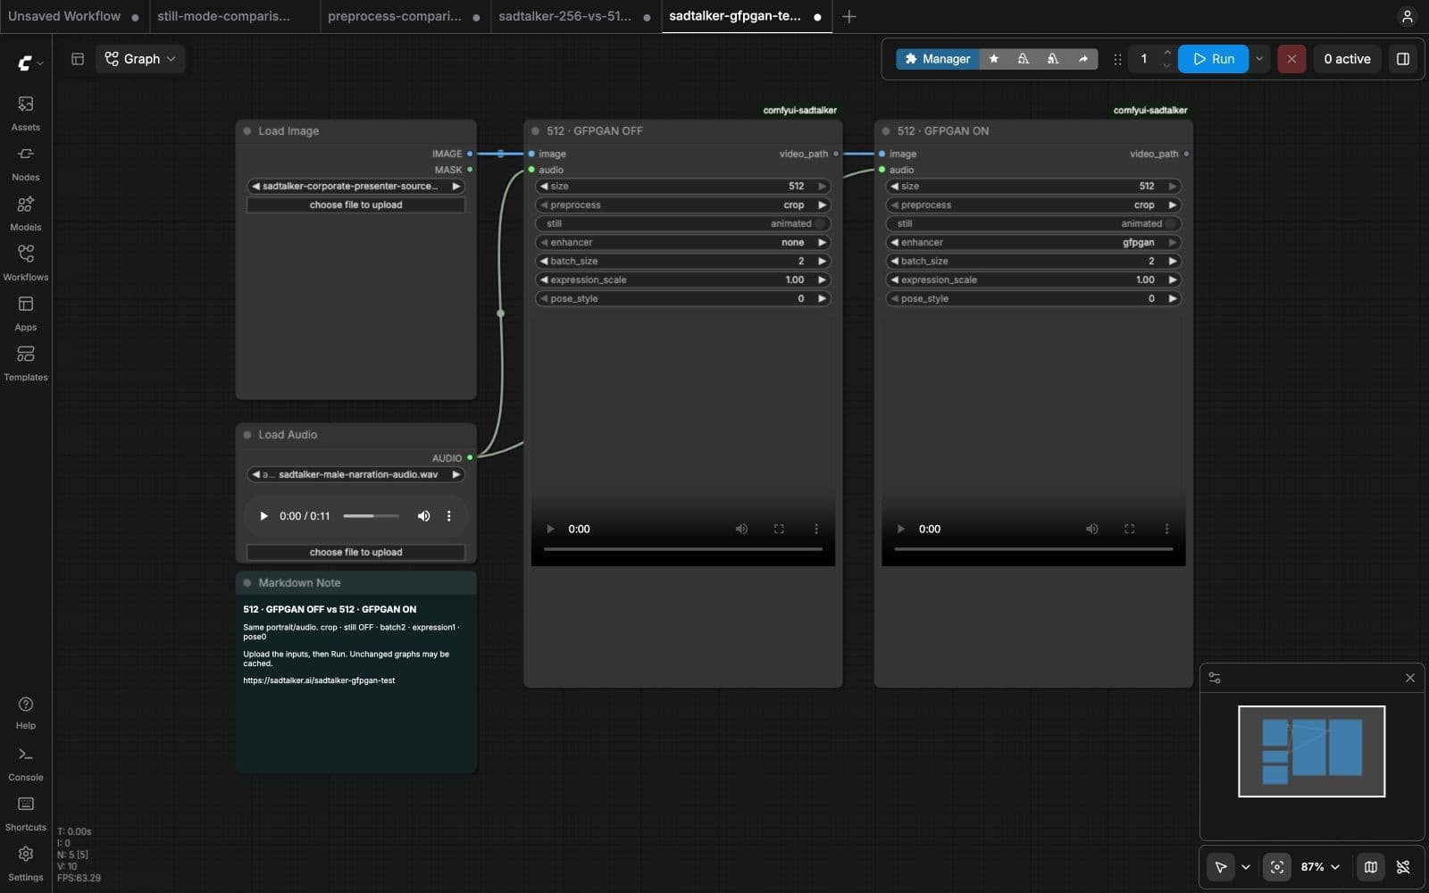This screenshot has width=1429, height=893.
Task: Open the Workflows panel
Action: tap(25, 263)
